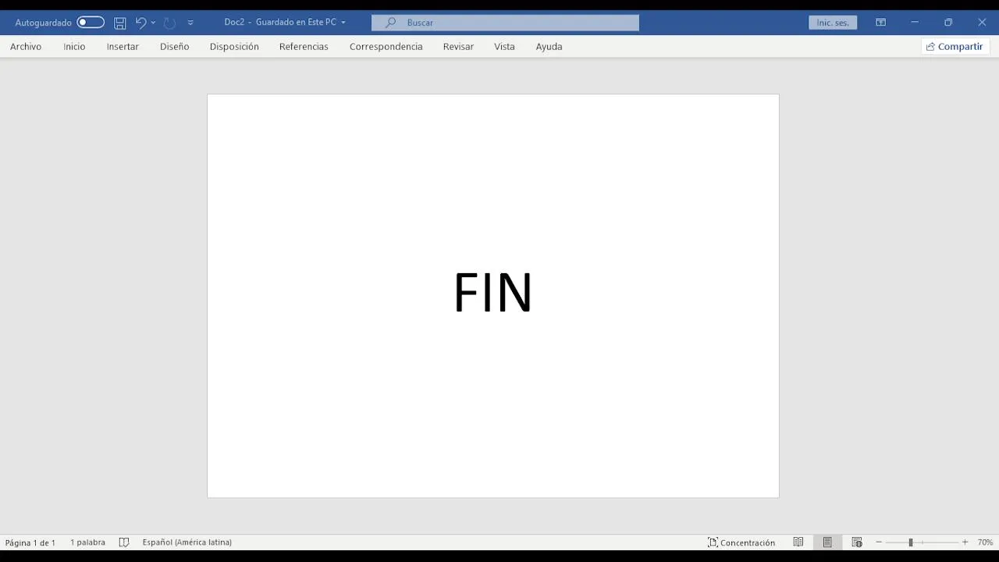Click the magnifier icon in Buscar
The image size is (999, 562).
[390, 23]
